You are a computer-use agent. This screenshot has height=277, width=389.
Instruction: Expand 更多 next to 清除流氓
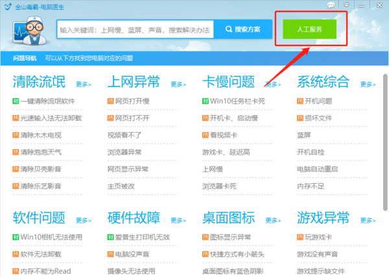click(83, 84)
